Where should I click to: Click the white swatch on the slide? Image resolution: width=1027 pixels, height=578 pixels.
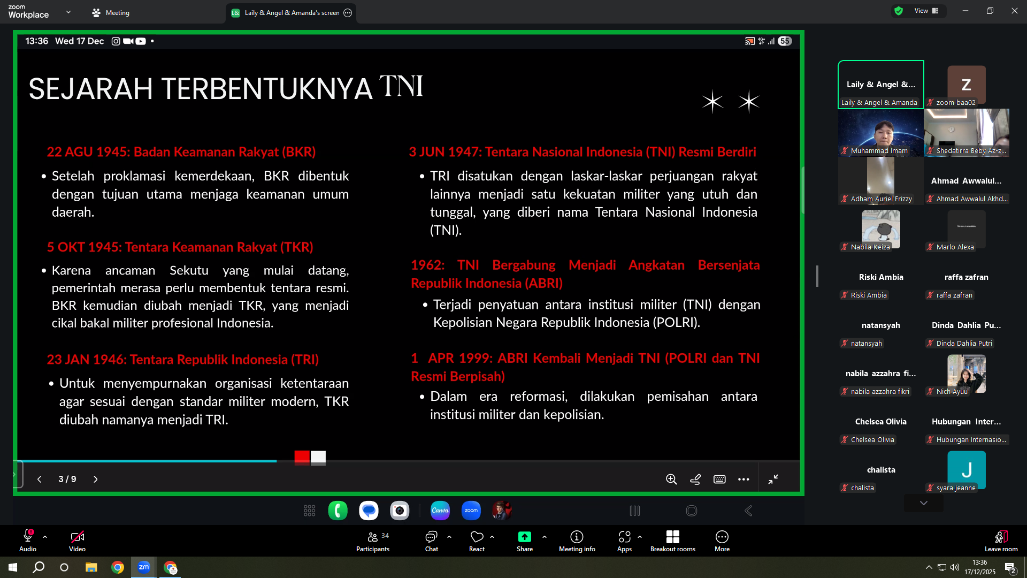click(x=318, y=457)
